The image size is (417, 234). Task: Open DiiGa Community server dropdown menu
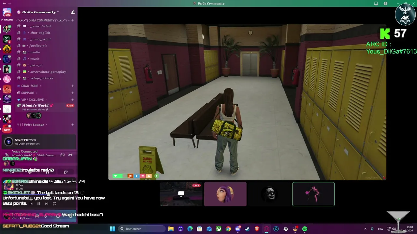pos(38,12)
